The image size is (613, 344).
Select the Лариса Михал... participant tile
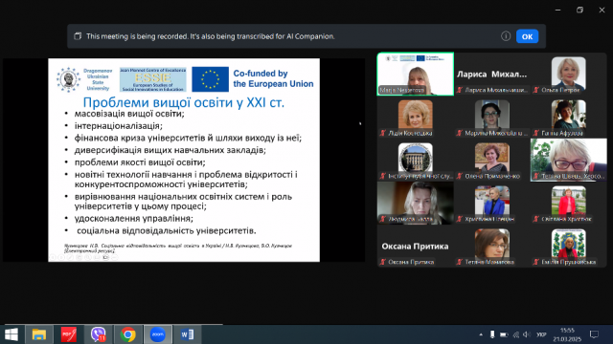coord(491,74)
